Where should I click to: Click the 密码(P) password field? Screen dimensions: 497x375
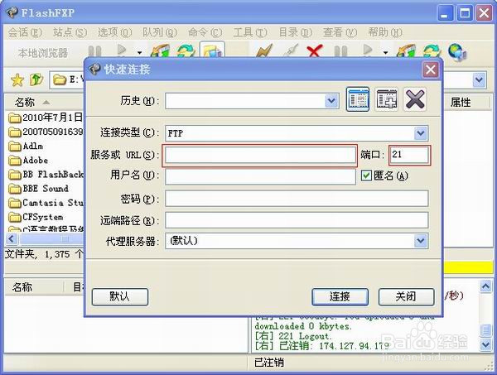(x=297, y=199)
